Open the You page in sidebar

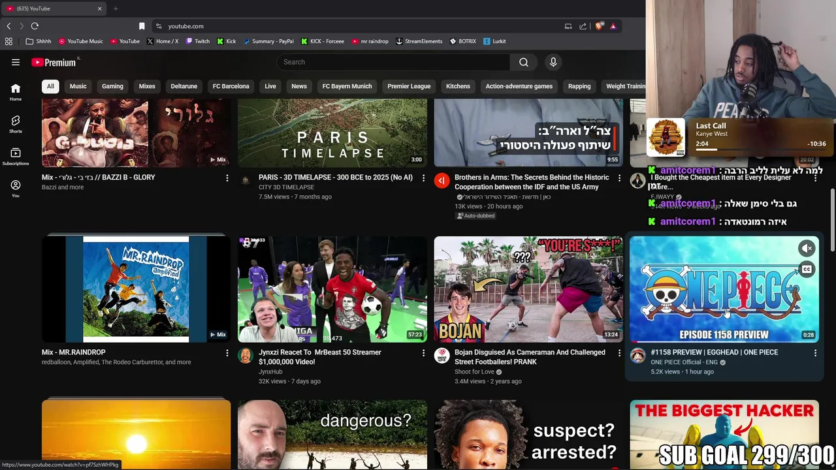[x=16, y=188]
